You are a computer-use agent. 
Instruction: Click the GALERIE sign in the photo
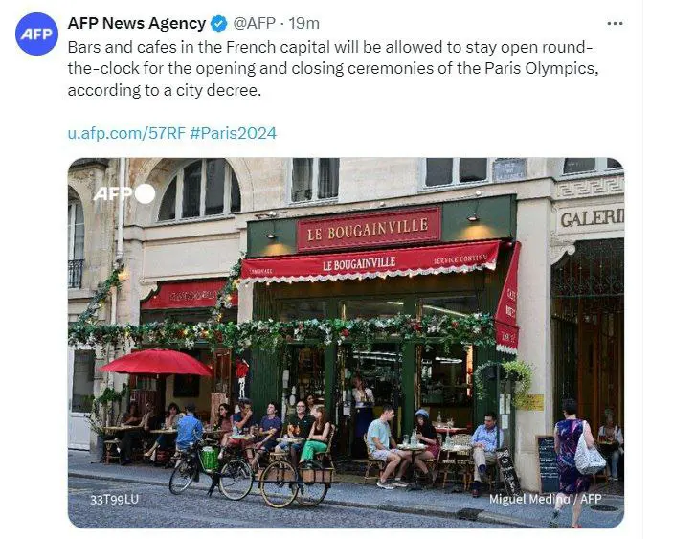click(x=592, y=218)
